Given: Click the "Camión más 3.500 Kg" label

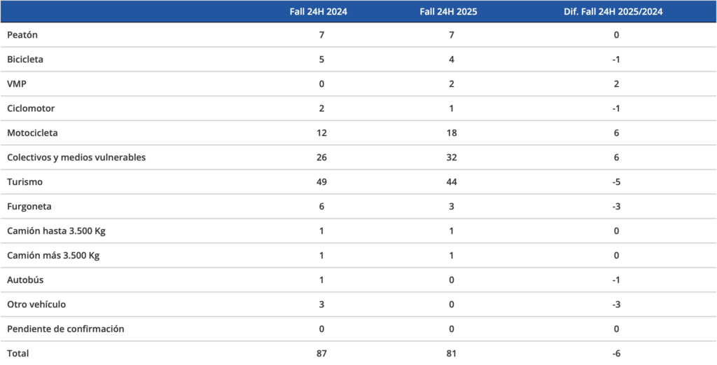Looking at the screenshot, I should point(53,256).
